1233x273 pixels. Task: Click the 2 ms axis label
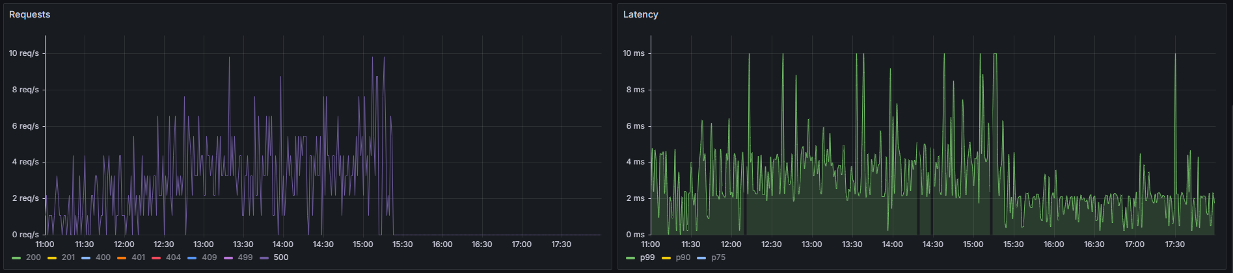[x=636, y=198]
